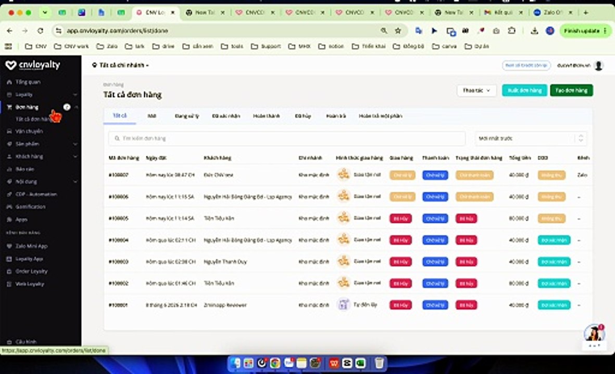Click the delivery icon of order #100807
615x374 pixels.
click(x=343, y=175)
